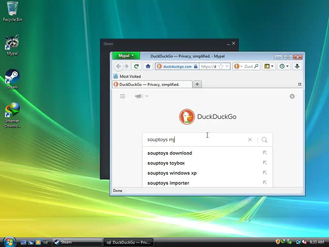Open DuckDuckGo settings gear
This screenshot has width=329, height=247.
tap(292, 96)
